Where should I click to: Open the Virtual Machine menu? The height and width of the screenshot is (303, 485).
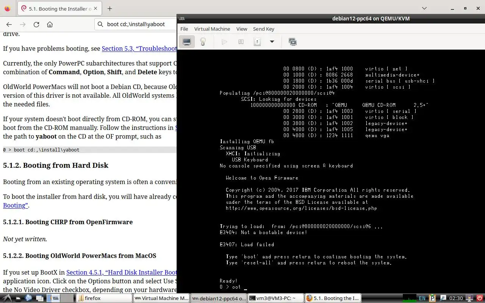tap(212, 29)
